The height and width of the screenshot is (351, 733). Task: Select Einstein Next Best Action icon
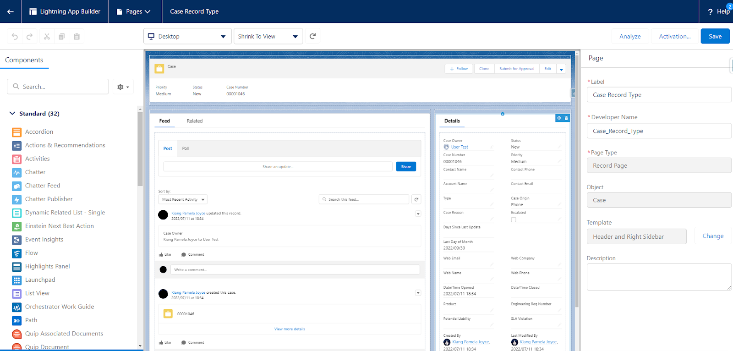point(17,226)
